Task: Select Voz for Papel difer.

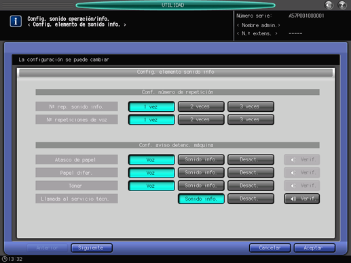Action: pos(151,173)
